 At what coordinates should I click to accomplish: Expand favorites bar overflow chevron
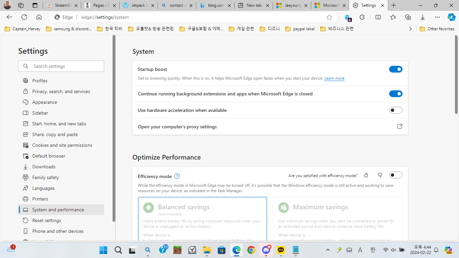point(410,29)
